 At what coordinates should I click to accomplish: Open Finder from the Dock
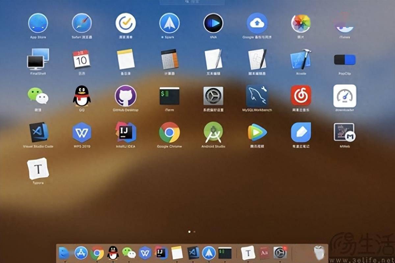coord(64,253)
